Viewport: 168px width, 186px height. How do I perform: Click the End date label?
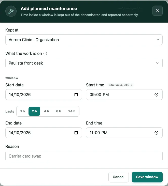coord(13,123)
